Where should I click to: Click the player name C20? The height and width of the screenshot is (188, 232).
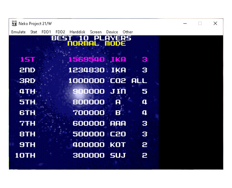pyautogui.click(x=118, y=134)
